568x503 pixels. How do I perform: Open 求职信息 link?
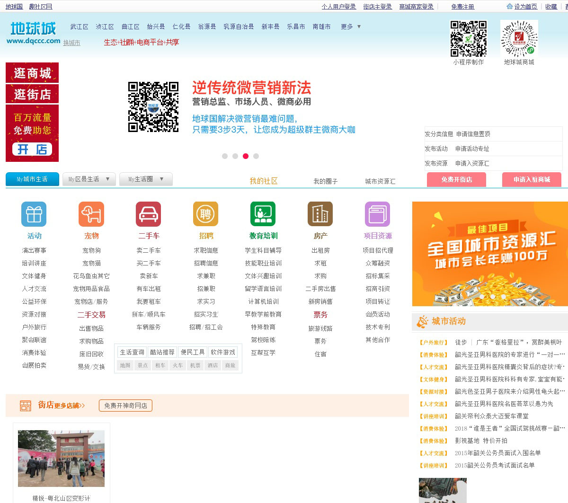pos(206,251)
